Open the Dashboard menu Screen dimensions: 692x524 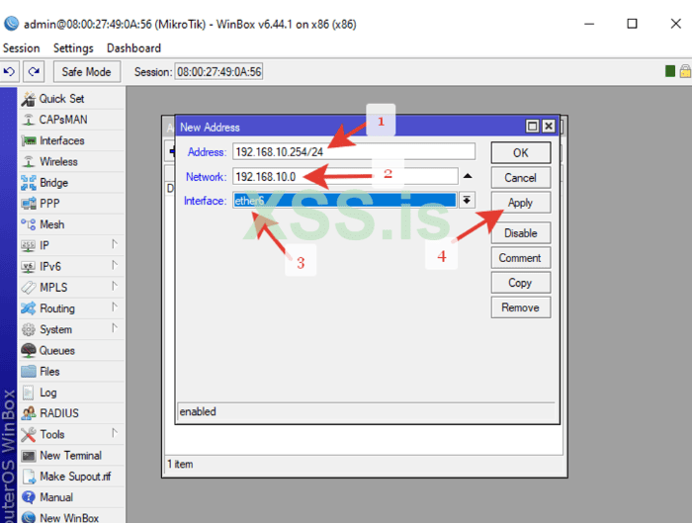coord(133,48)
